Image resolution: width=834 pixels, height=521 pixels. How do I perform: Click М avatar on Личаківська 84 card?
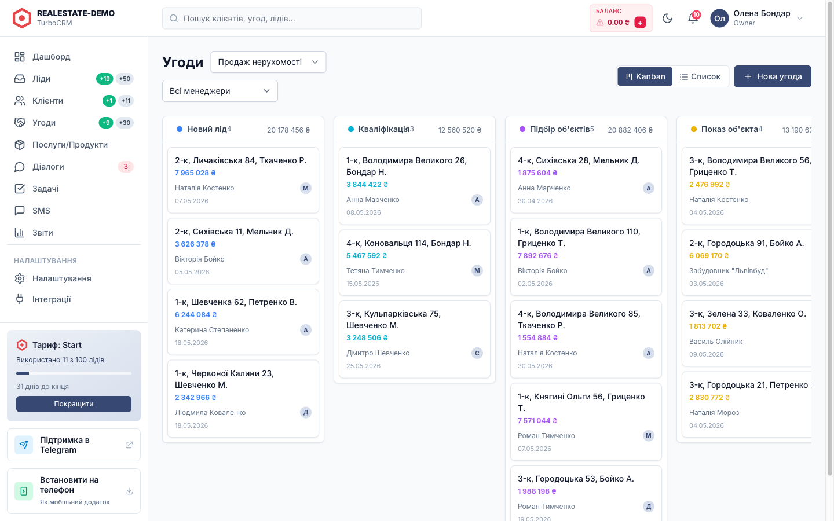click(306, 188)
